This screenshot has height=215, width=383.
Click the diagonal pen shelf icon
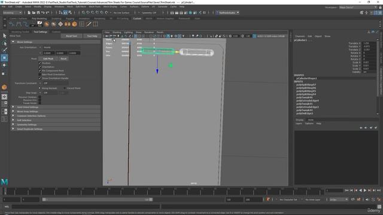pos(89,24)
